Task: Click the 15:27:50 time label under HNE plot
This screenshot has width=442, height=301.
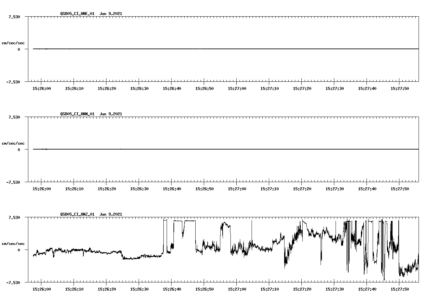Action: click(x=400, y=88)
